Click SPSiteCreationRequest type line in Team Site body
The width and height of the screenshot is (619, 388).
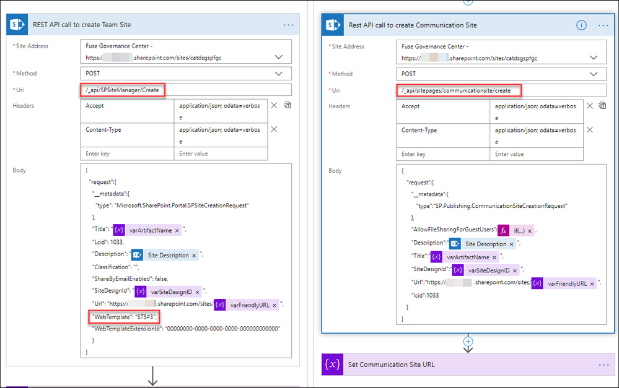click(x=172, y=205)
